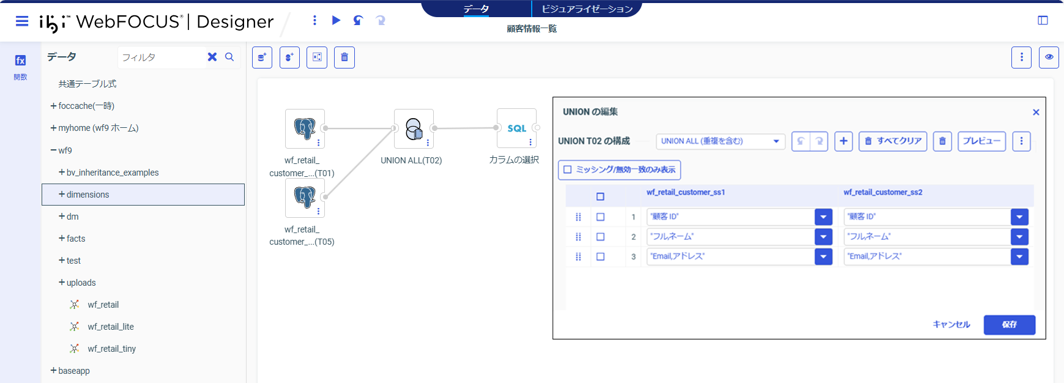Click the run (play) icon in header
Viewport: 1064px width, 383px height.
click(x=336, y=20)
